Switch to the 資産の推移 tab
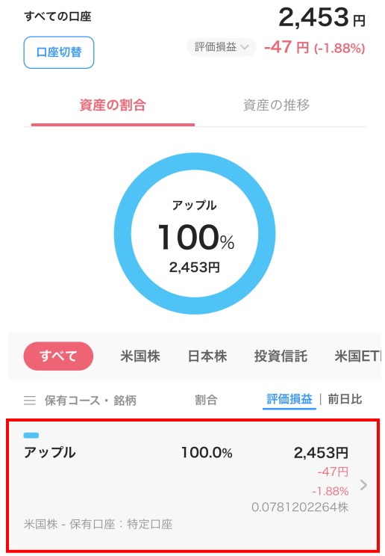 pyautogui.click(x=277, y=105)
